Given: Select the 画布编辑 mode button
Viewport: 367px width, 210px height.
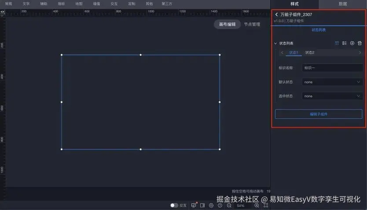Looking at the screenshot, I should [x=227, y=24].
